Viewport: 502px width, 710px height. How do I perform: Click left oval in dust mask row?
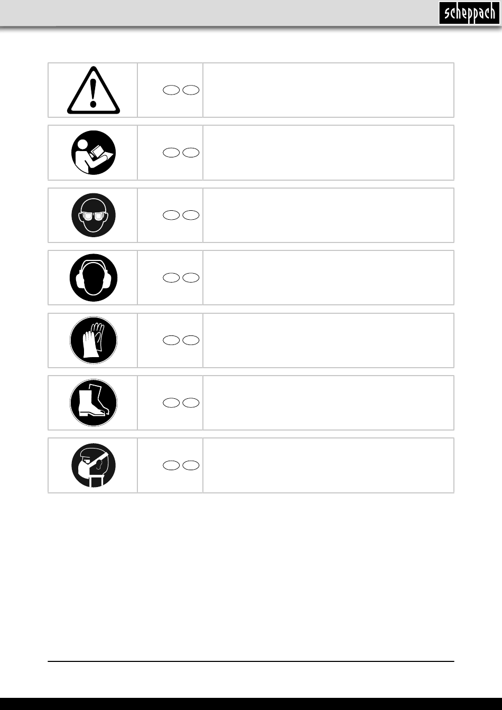pyautogui.click(x=171, y=465)
